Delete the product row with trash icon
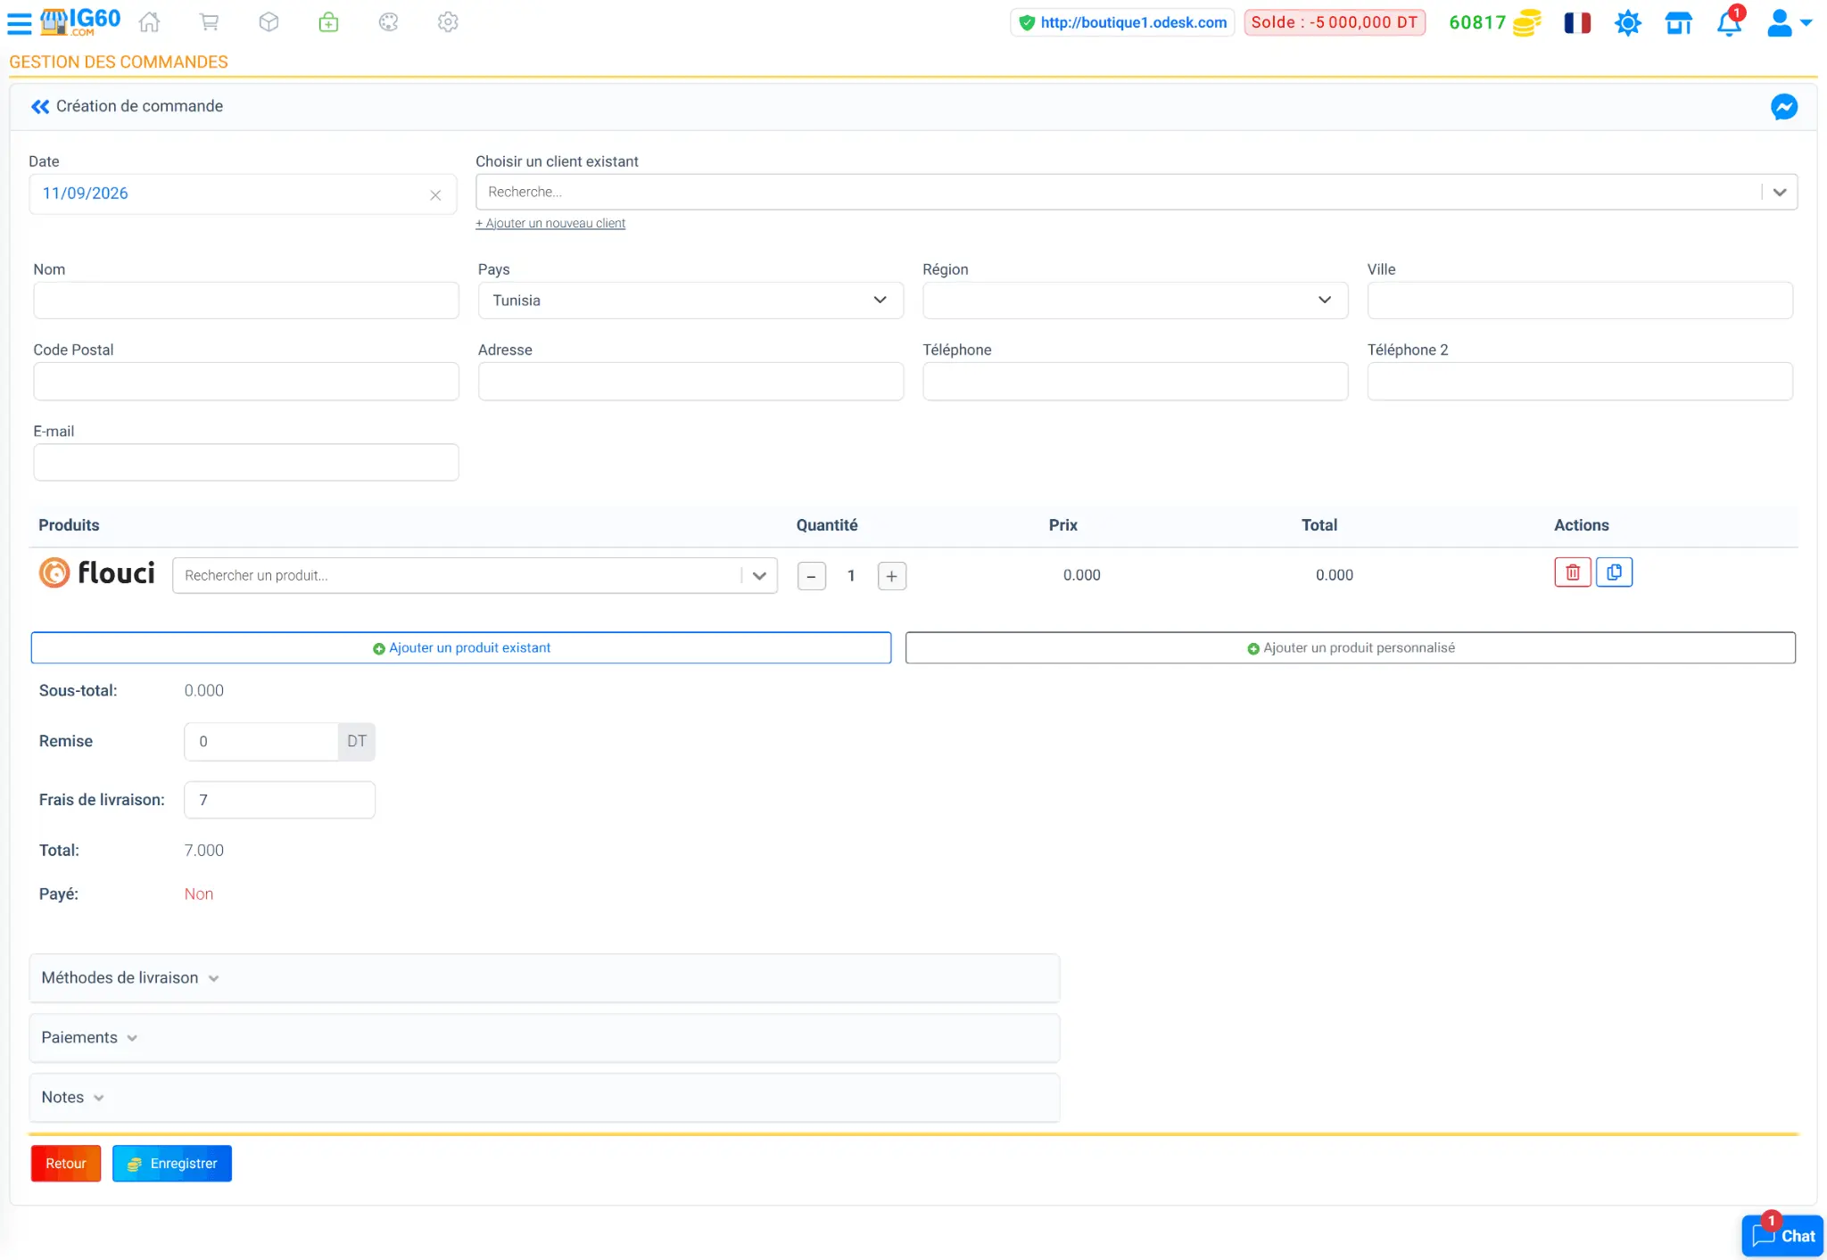1827x1260 pixels. [x=1573, y=572]
